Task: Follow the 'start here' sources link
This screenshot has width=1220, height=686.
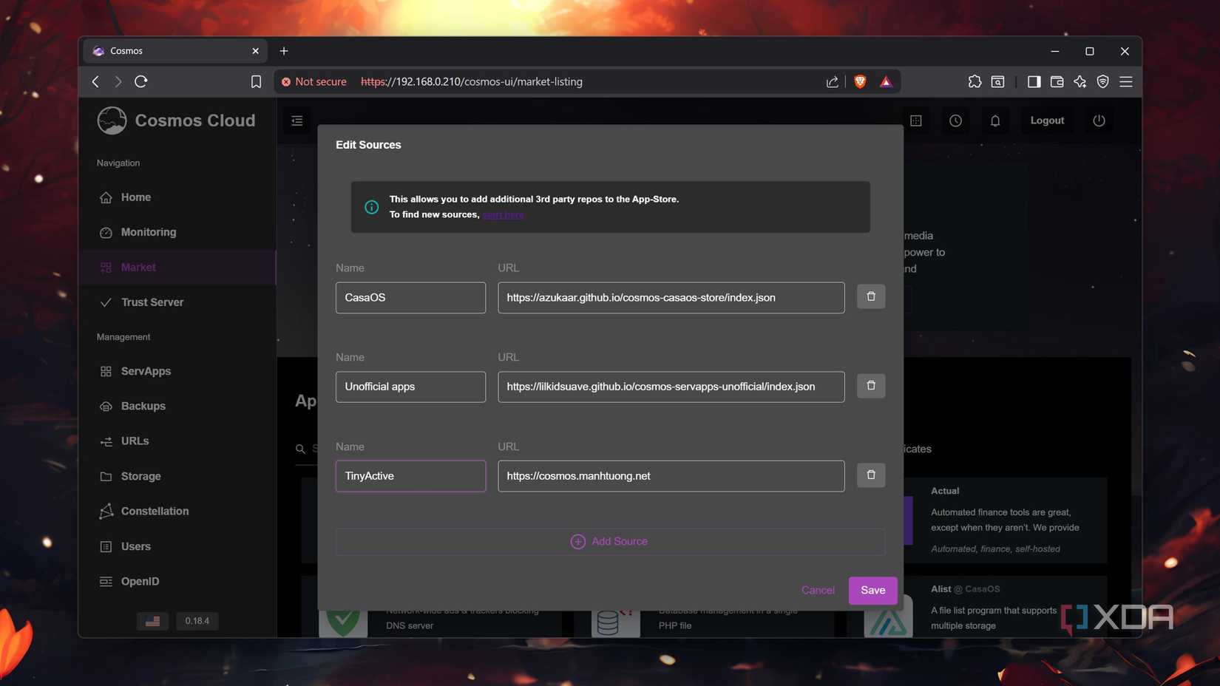Action: [x=503, y=215]
